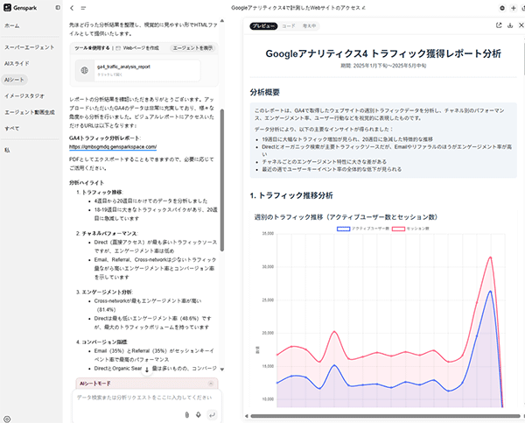Screen dimensions: 525x423
Task: Select AIシート in the sidebar
Action: click(14, 80)
